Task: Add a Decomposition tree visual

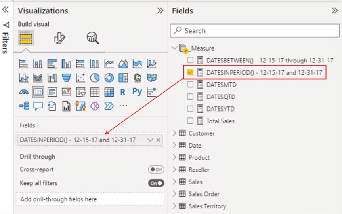Action: coord(24,106)
